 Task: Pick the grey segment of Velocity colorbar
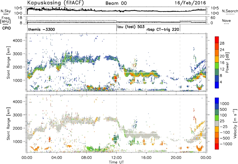pyautogui.click(x=217, y=123)
